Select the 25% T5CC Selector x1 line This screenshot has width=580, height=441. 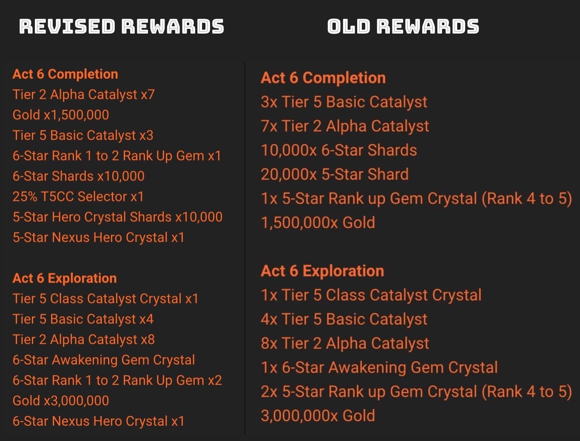coord(78,196)
